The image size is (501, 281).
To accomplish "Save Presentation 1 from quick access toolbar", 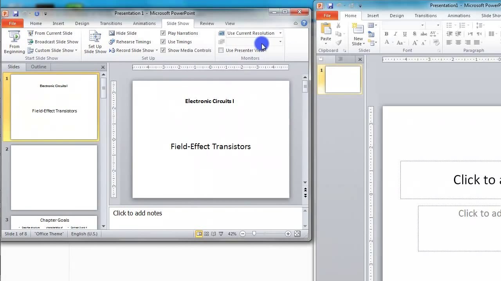I will click(x=16, y=13).
